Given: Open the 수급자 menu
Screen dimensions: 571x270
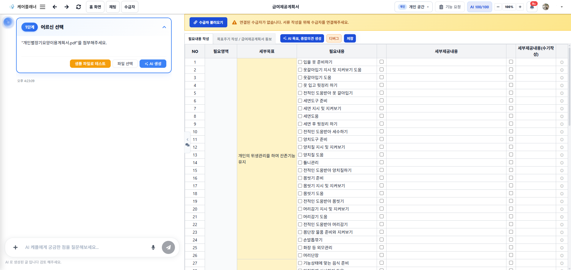Looking at the screenshot, I should pyautogui.click(x=130, y=7).
